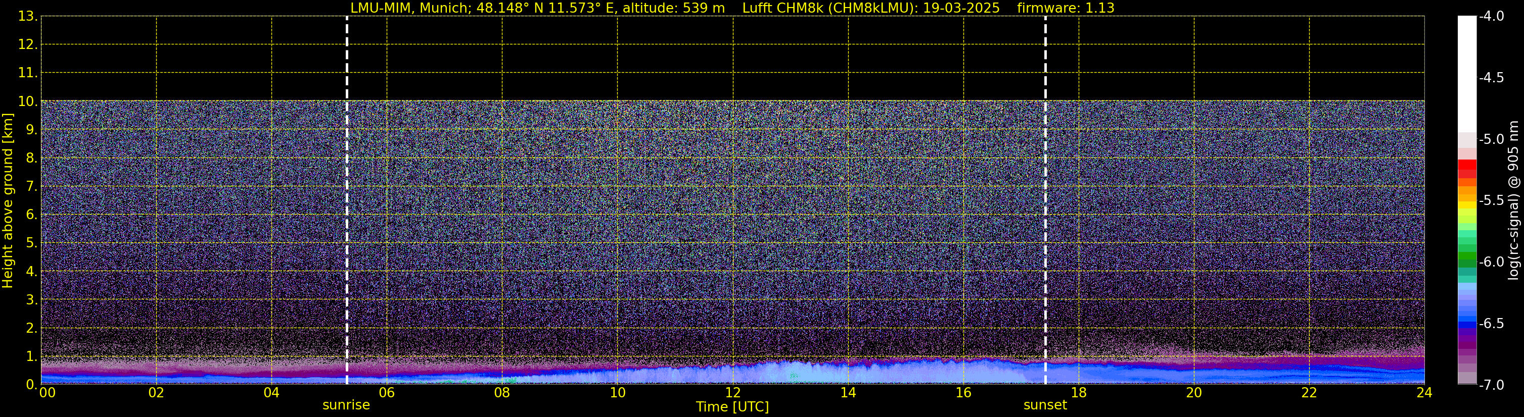Click the '4.' height axis tick label
1524x417 pixels.
point(31,272)
